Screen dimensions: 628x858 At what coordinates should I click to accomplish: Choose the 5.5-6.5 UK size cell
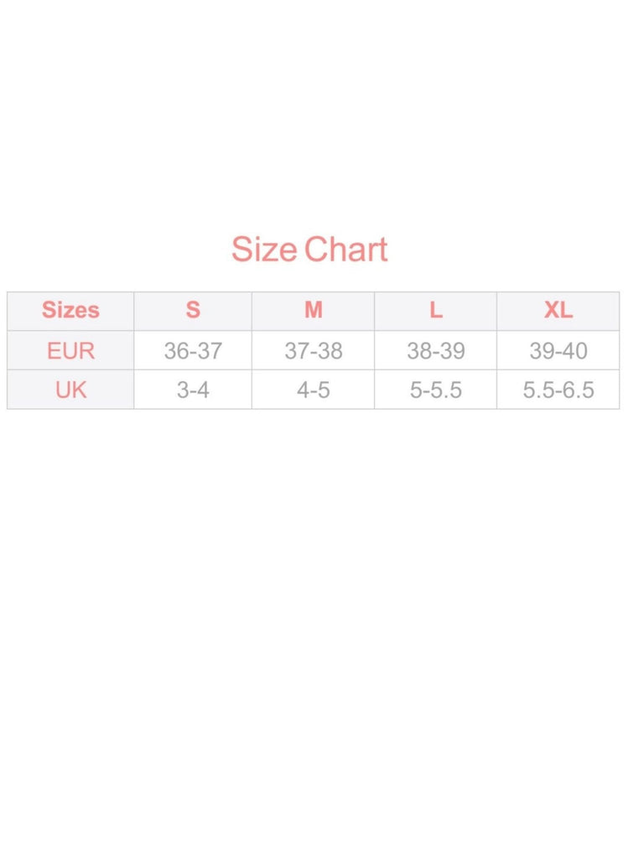click(558, 390)
